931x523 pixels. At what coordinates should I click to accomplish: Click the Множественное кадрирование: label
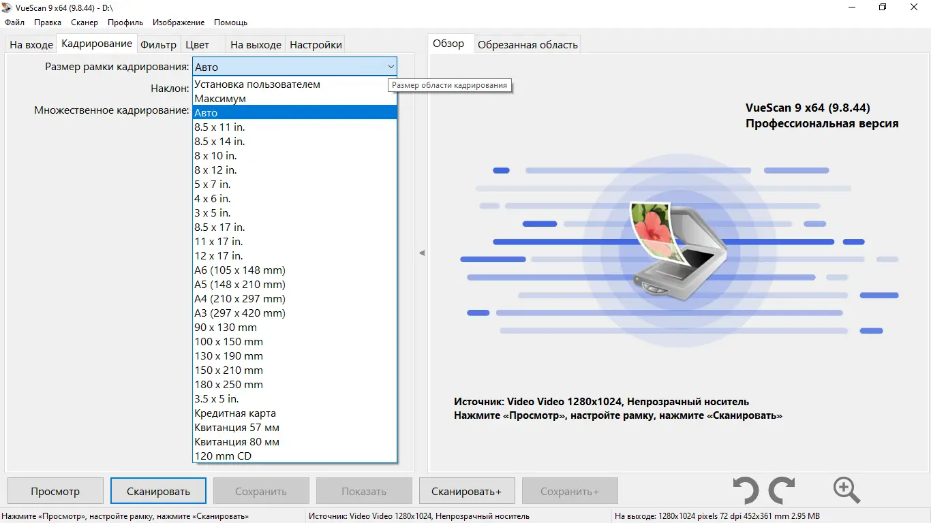click(x=112, y=110)
